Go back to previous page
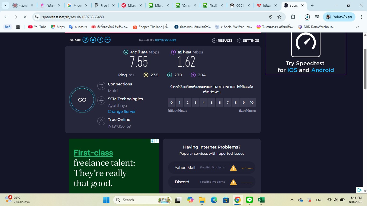Screen dimensions: 367x206 point(6,17)
